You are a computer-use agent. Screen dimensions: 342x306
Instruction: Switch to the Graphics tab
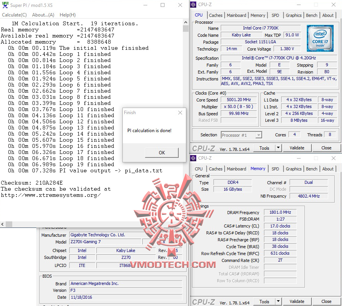pyautogui.click(x=293, y=15)
